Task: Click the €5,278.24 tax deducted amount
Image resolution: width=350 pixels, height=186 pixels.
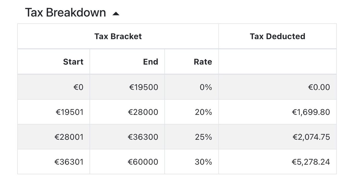Action: 311,162
